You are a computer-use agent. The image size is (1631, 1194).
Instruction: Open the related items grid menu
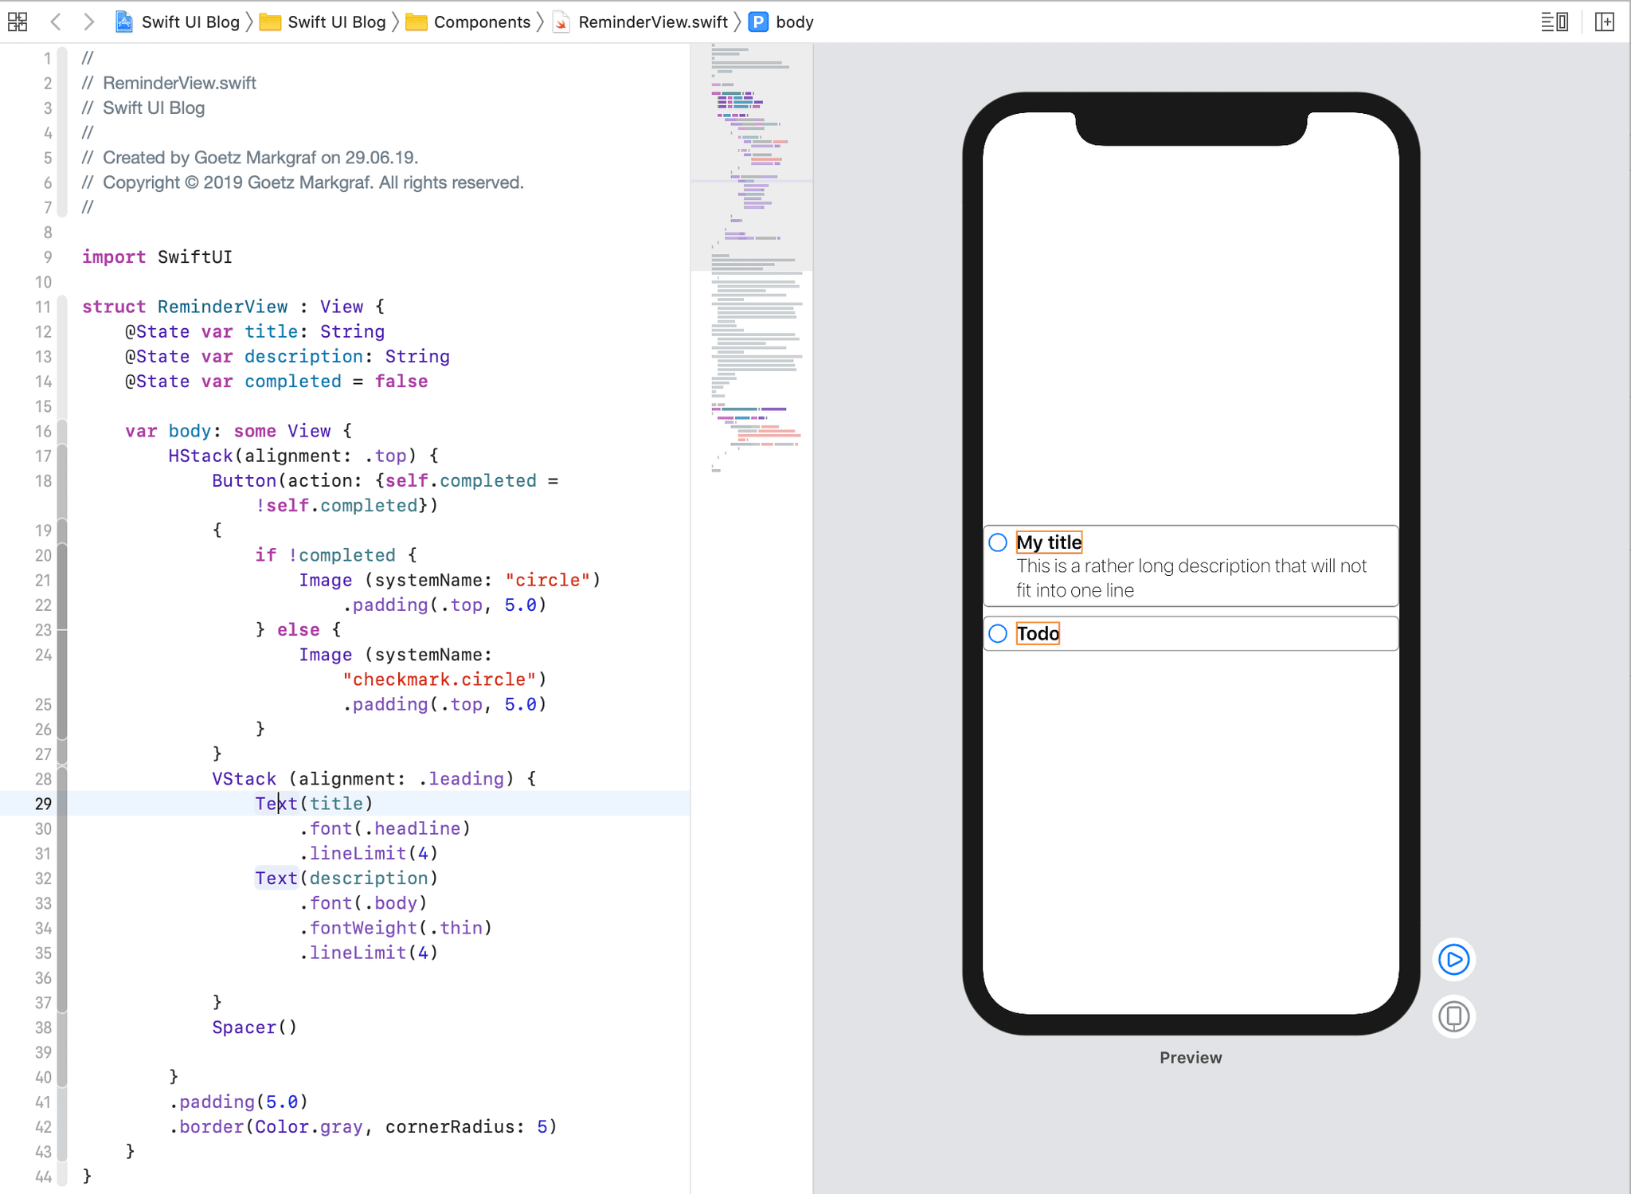click(x=18, y=22)
